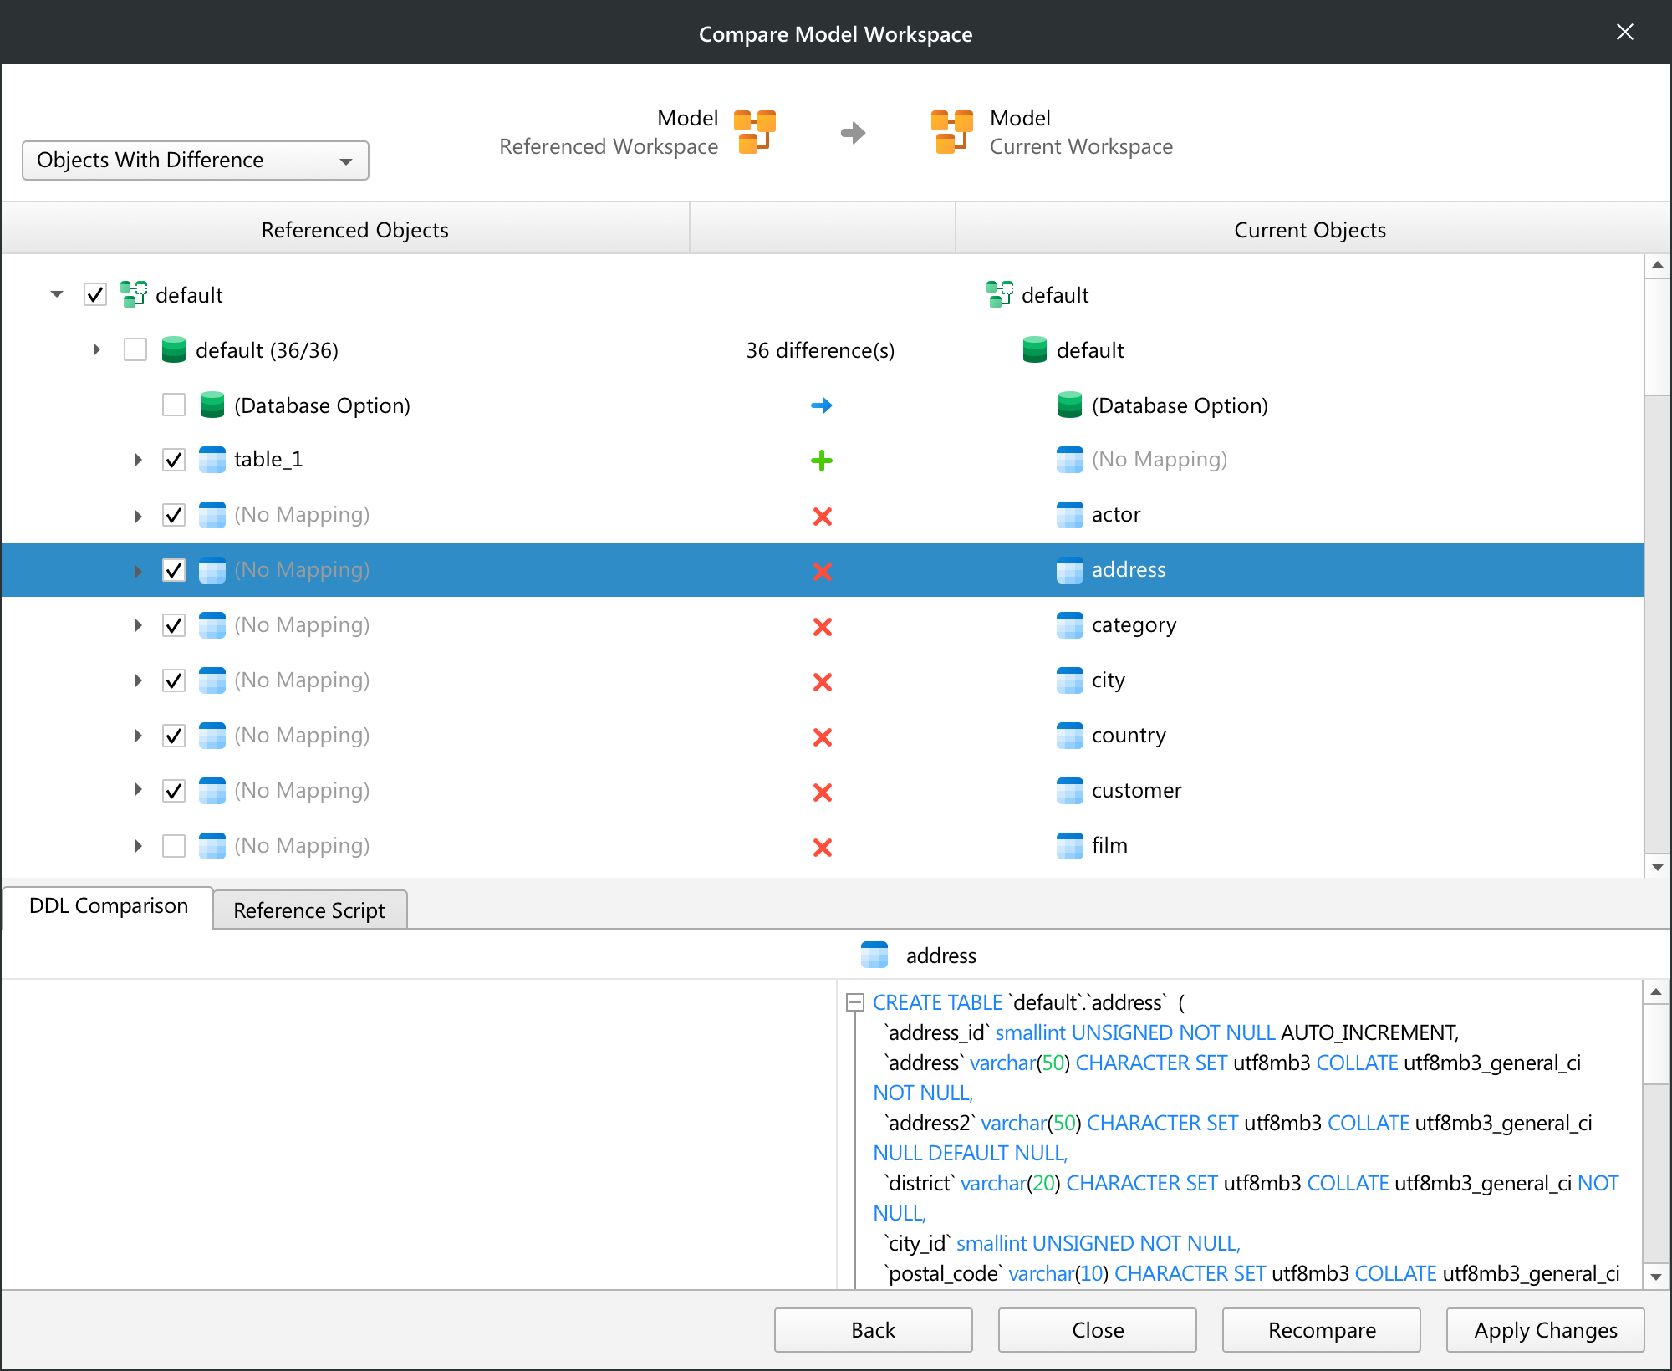This screenshot has width=1672, height=1371.
Task: Click the red X icon in actor row
Action: pos(822,516)
